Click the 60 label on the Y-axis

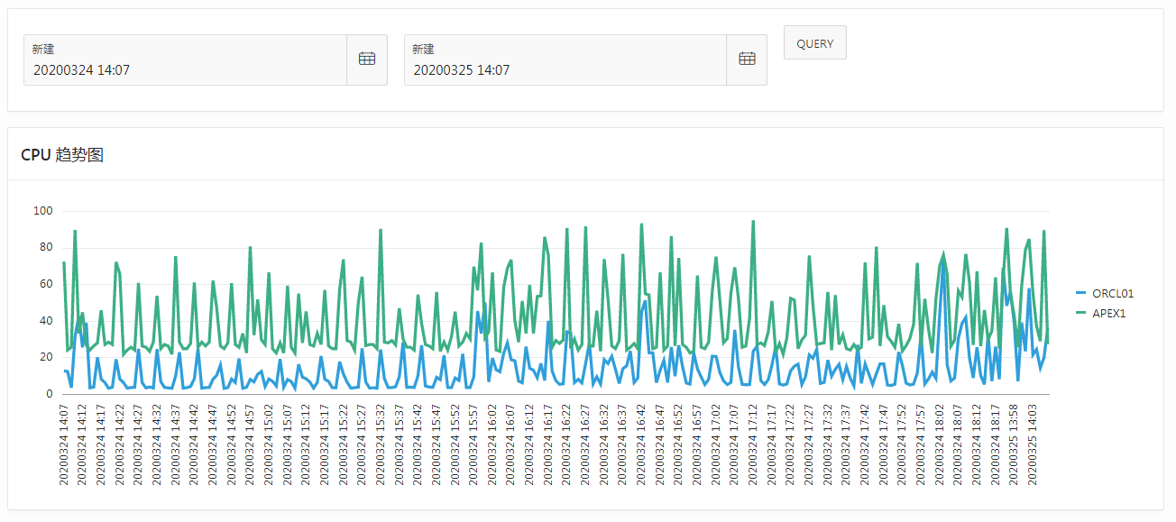click(x=46, y=284)
